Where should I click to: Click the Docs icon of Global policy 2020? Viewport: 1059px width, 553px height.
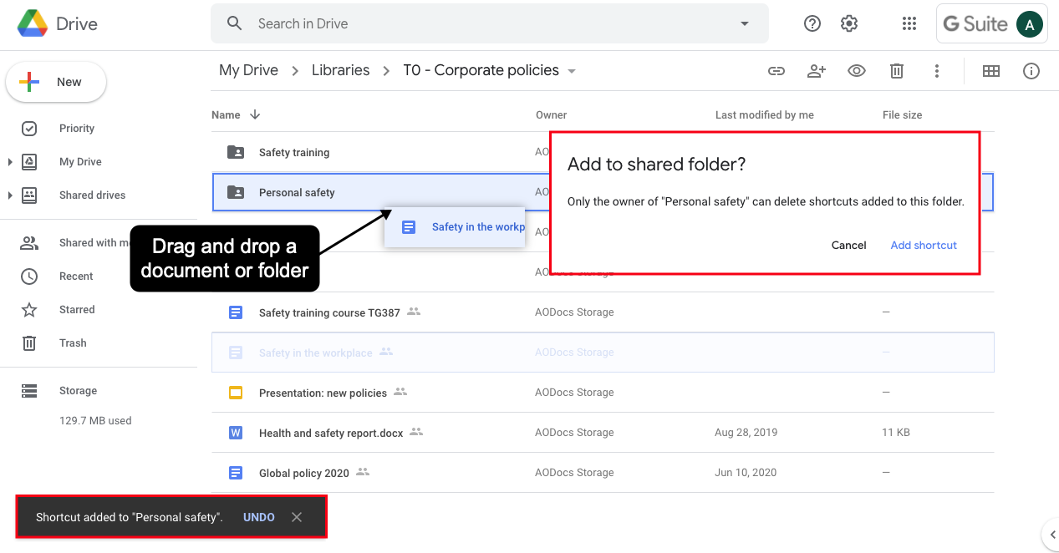tap(236, 473)
